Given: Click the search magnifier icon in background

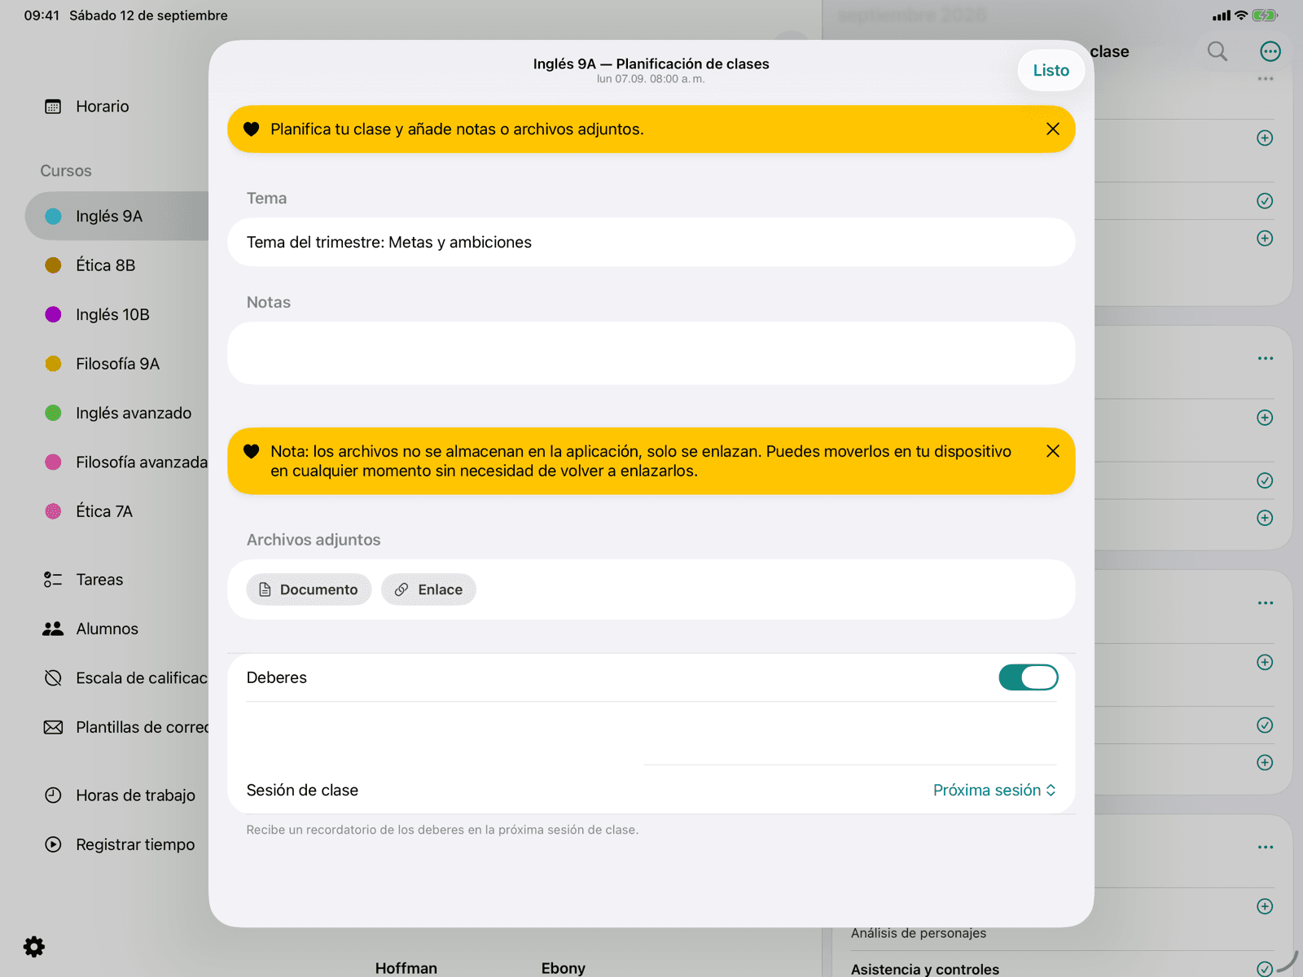Looking at the screenshot, I should [x=1217, y=51].
